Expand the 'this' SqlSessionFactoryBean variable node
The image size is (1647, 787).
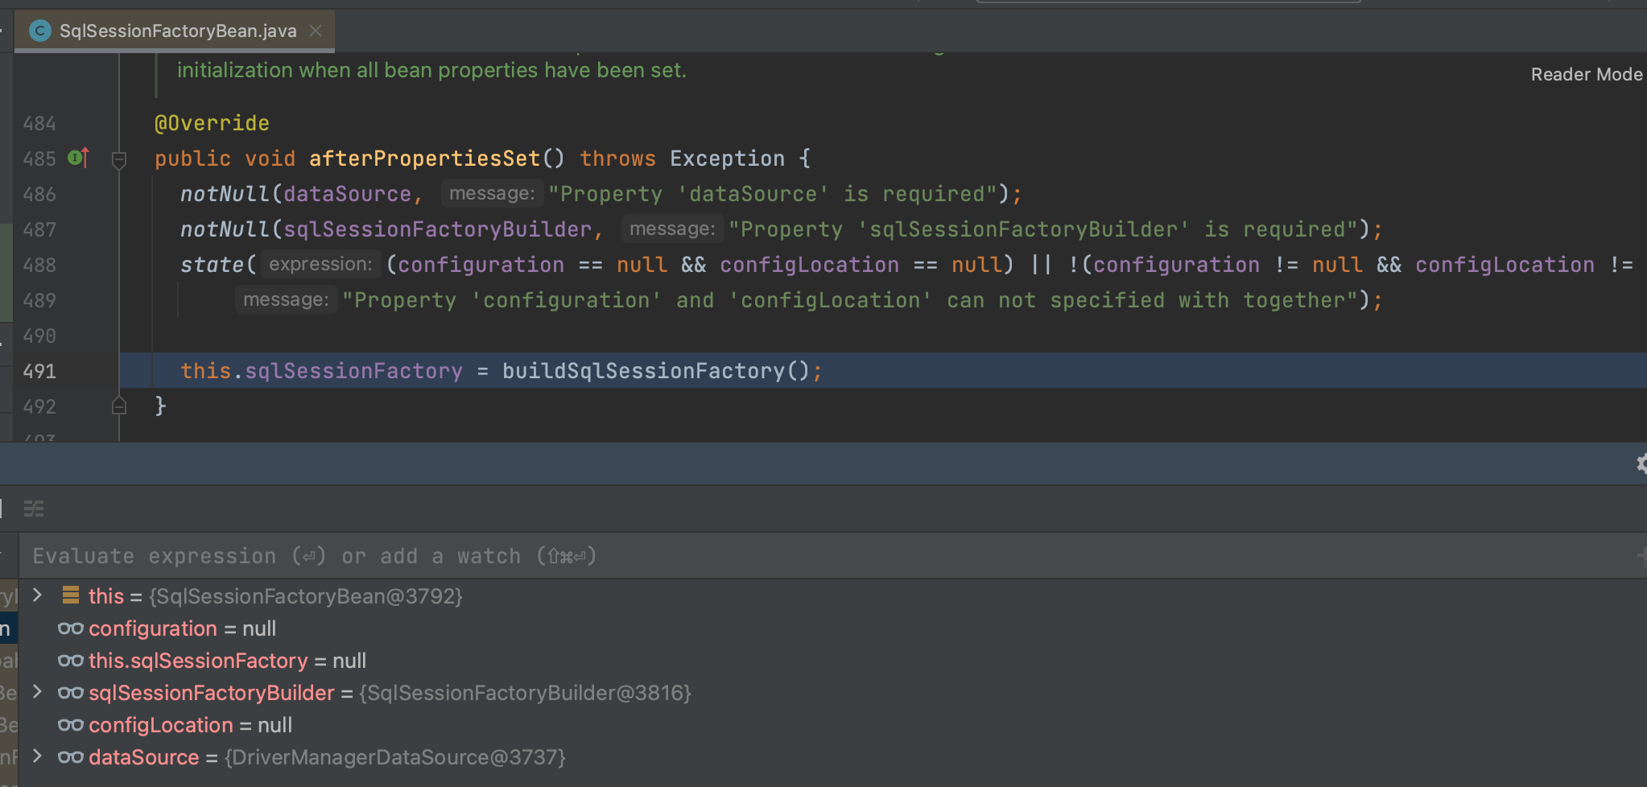[x=37, y=595]
